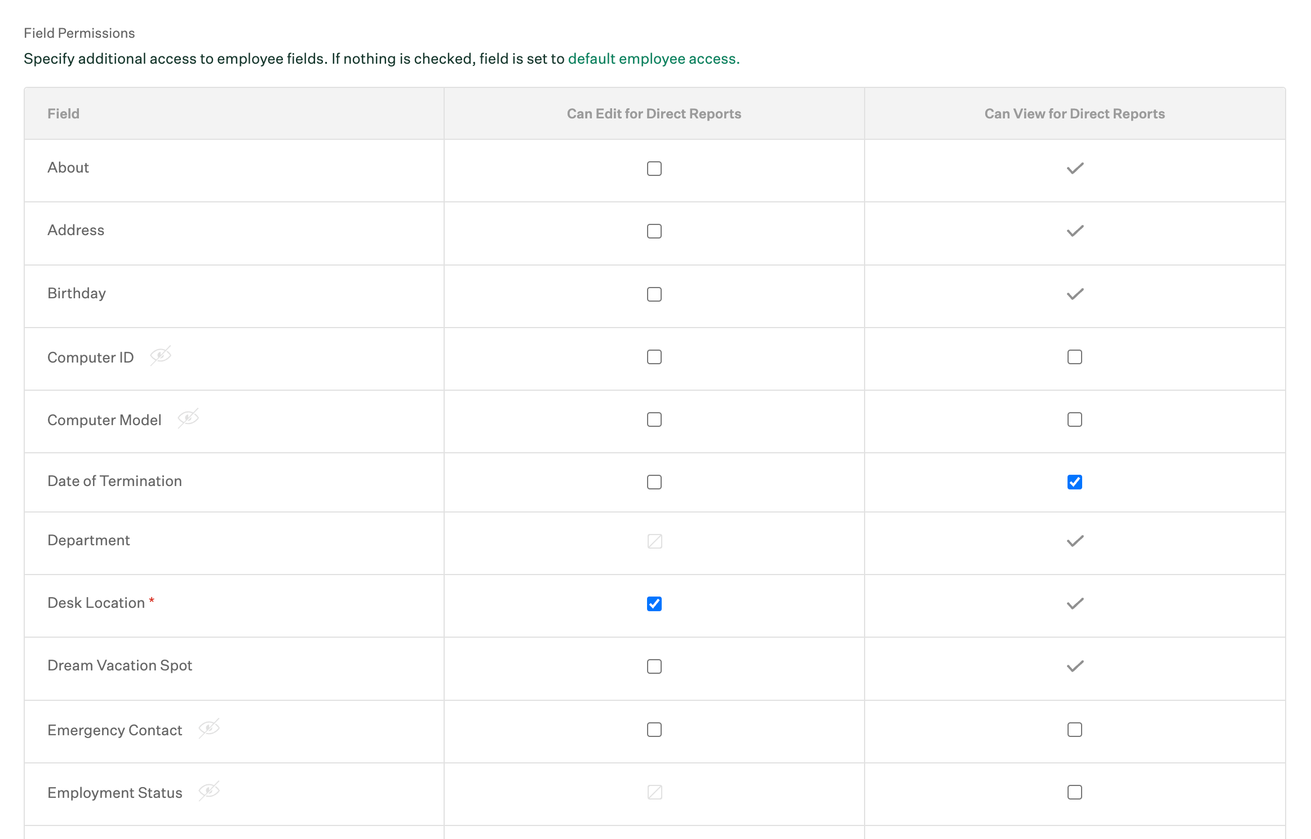This screenshot has width=1311, height=839.
Task: Uncheck Date of Termination view checkbox
Action: pos(1075,482)
